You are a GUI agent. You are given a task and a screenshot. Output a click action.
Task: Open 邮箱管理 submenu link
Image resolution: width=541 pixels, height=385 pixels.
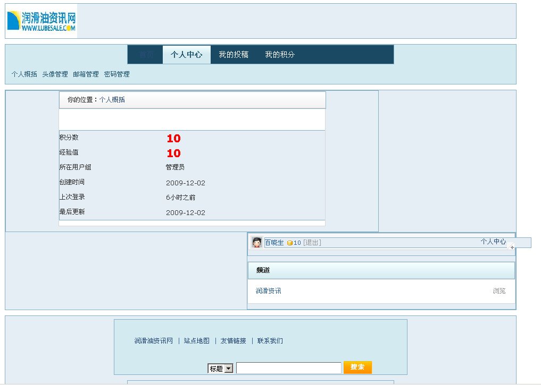(86, 74)
